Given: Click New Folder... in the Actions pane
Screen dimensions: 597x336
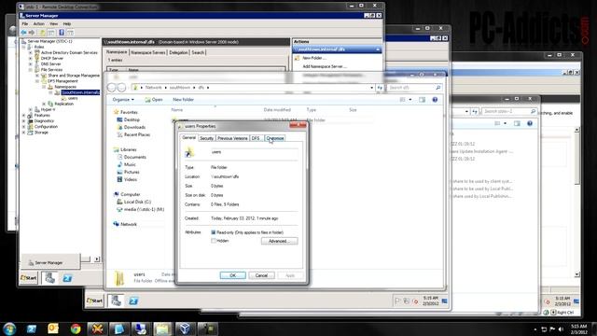Looking at the screenshot, I should tap(314, 58).
